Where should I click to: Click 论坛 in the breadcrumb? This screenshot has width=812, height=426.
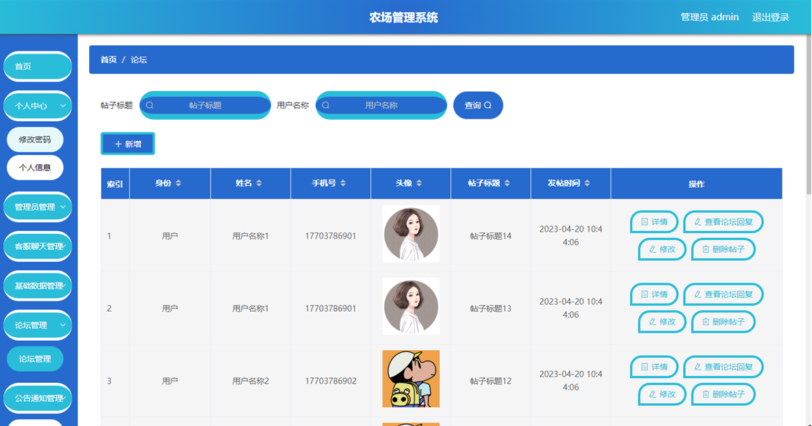pos(139,60)
